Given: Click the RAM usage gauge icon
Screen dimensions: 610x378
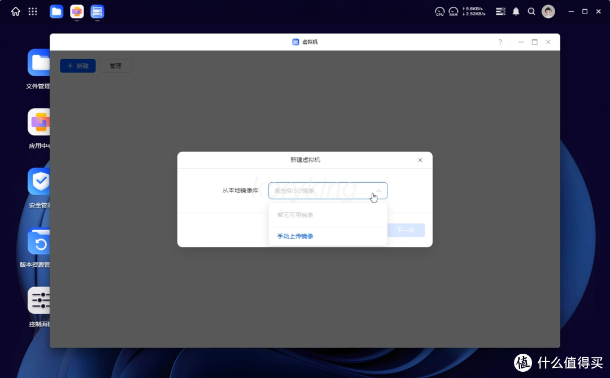Looking at the screenshot, I should pos(454,11).
